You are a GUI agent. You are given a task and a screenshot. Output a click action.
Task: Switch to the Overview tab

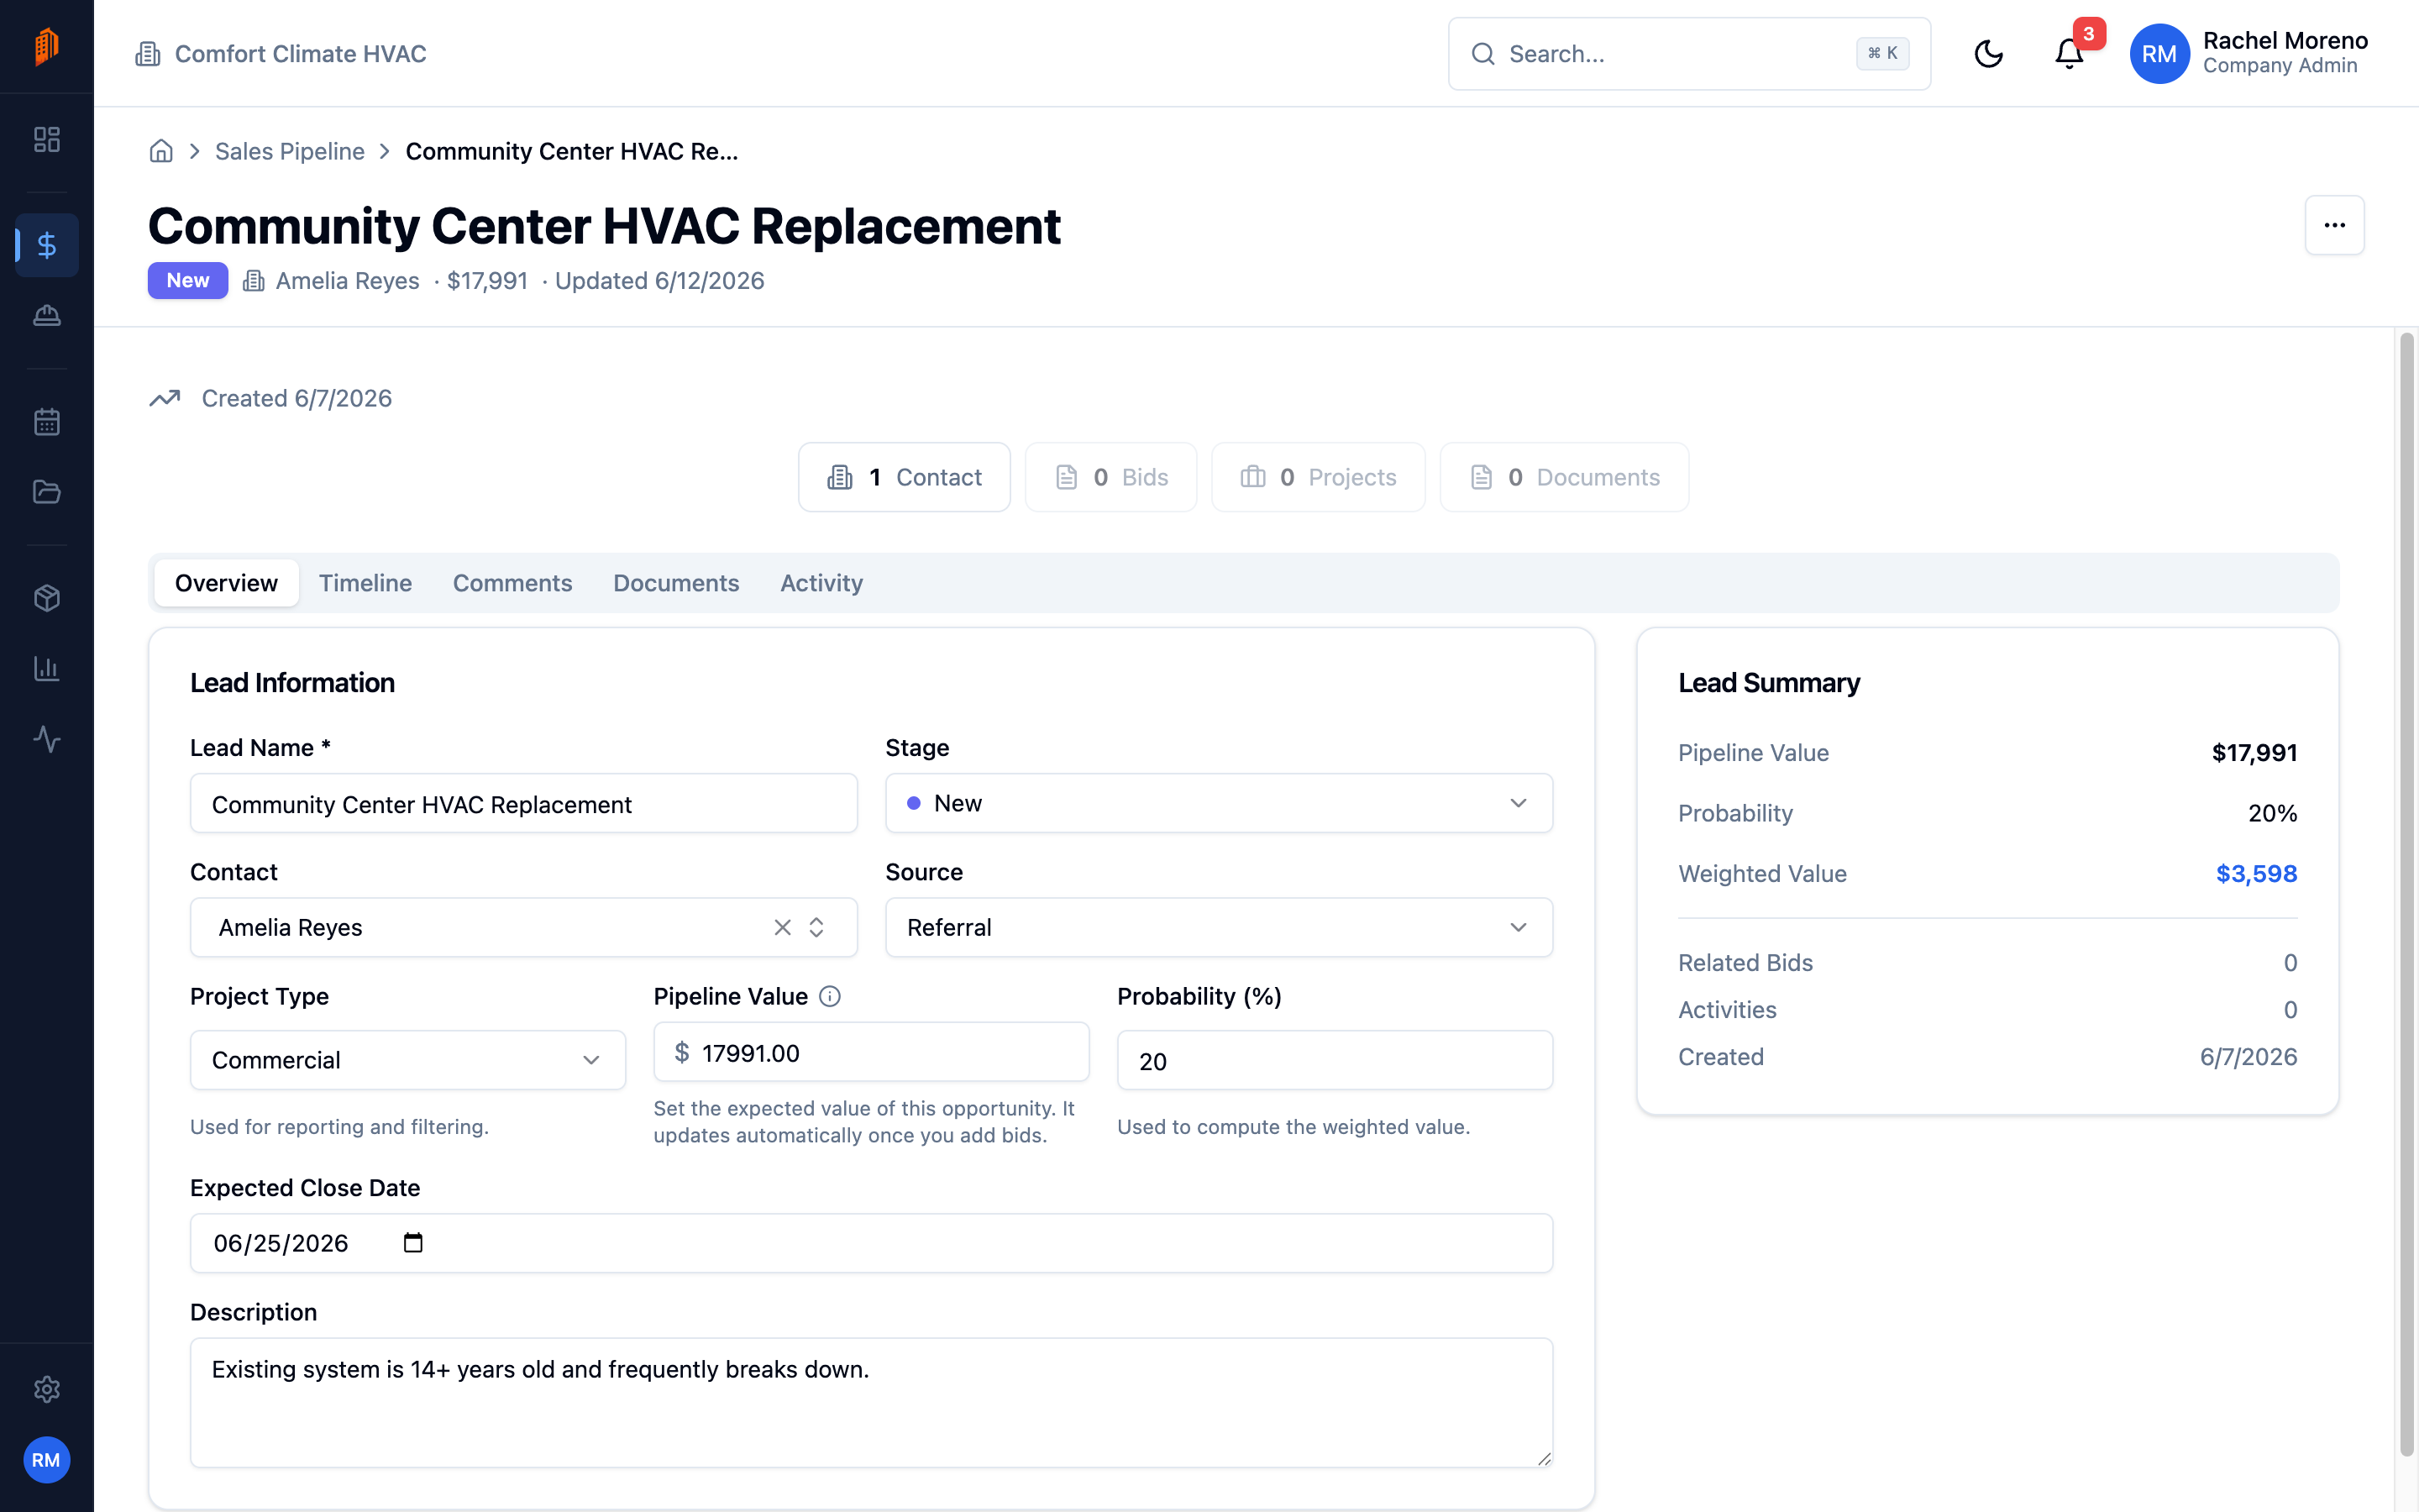[226, 583]
